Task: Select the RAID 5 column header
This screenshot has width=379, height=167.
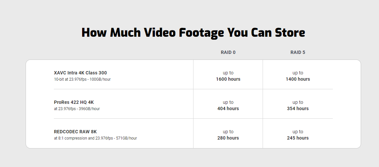Action: pos(298,52)
